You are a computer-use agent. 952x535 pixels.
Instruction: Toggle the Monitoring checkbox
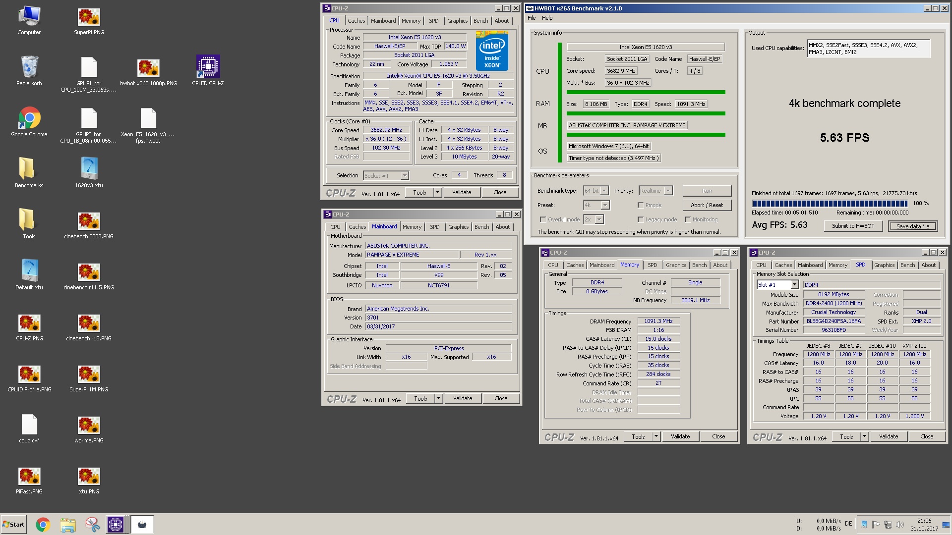pyautogui.click(x=688, y=219)
